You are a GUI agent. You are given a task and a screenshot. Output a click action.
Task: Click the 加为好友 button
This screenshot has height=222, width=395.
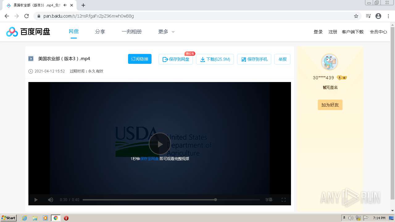[330, 105]
